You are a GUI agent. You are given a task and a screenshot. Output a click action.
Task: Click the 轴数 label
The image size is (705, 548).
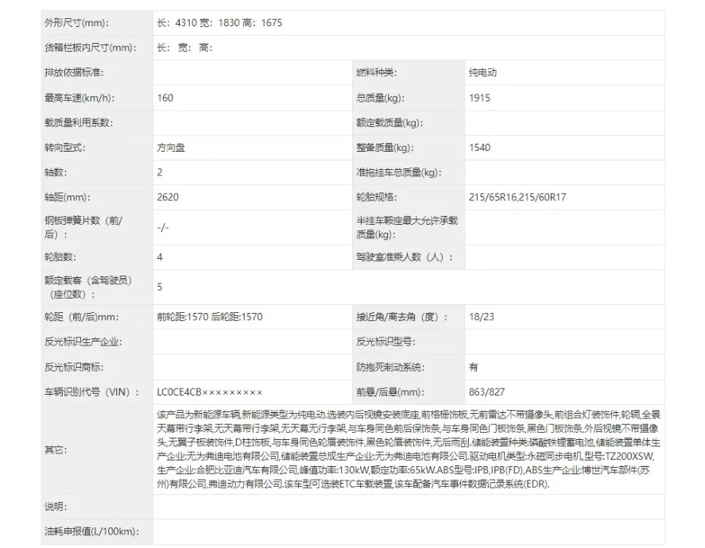[56, 172]
